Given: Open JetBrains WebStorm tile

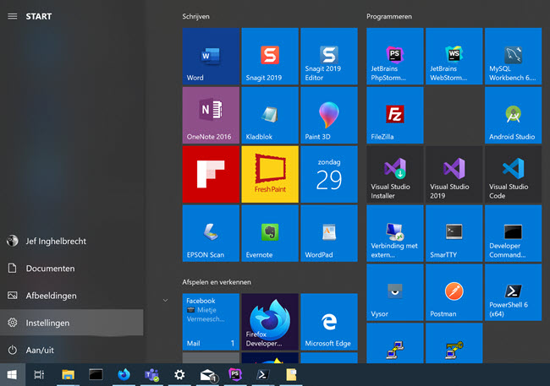Looking at the screenshot, I should (454, 57).
